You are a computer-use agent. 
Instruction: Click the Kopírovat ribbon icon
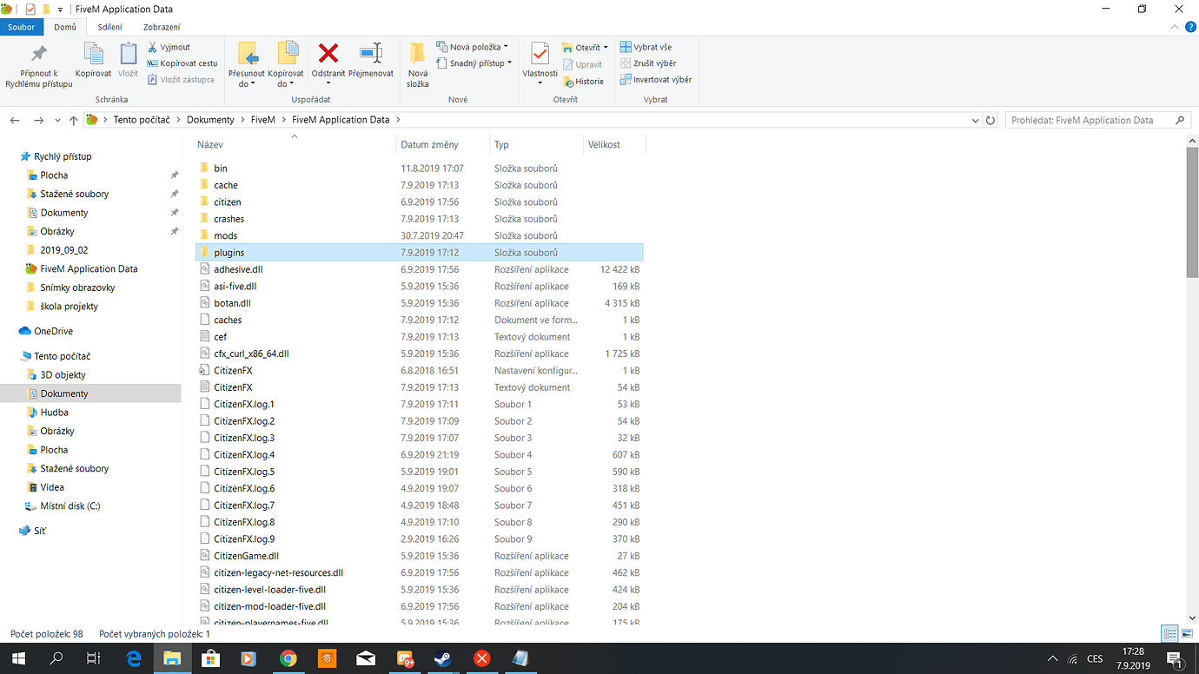(93, 54)
